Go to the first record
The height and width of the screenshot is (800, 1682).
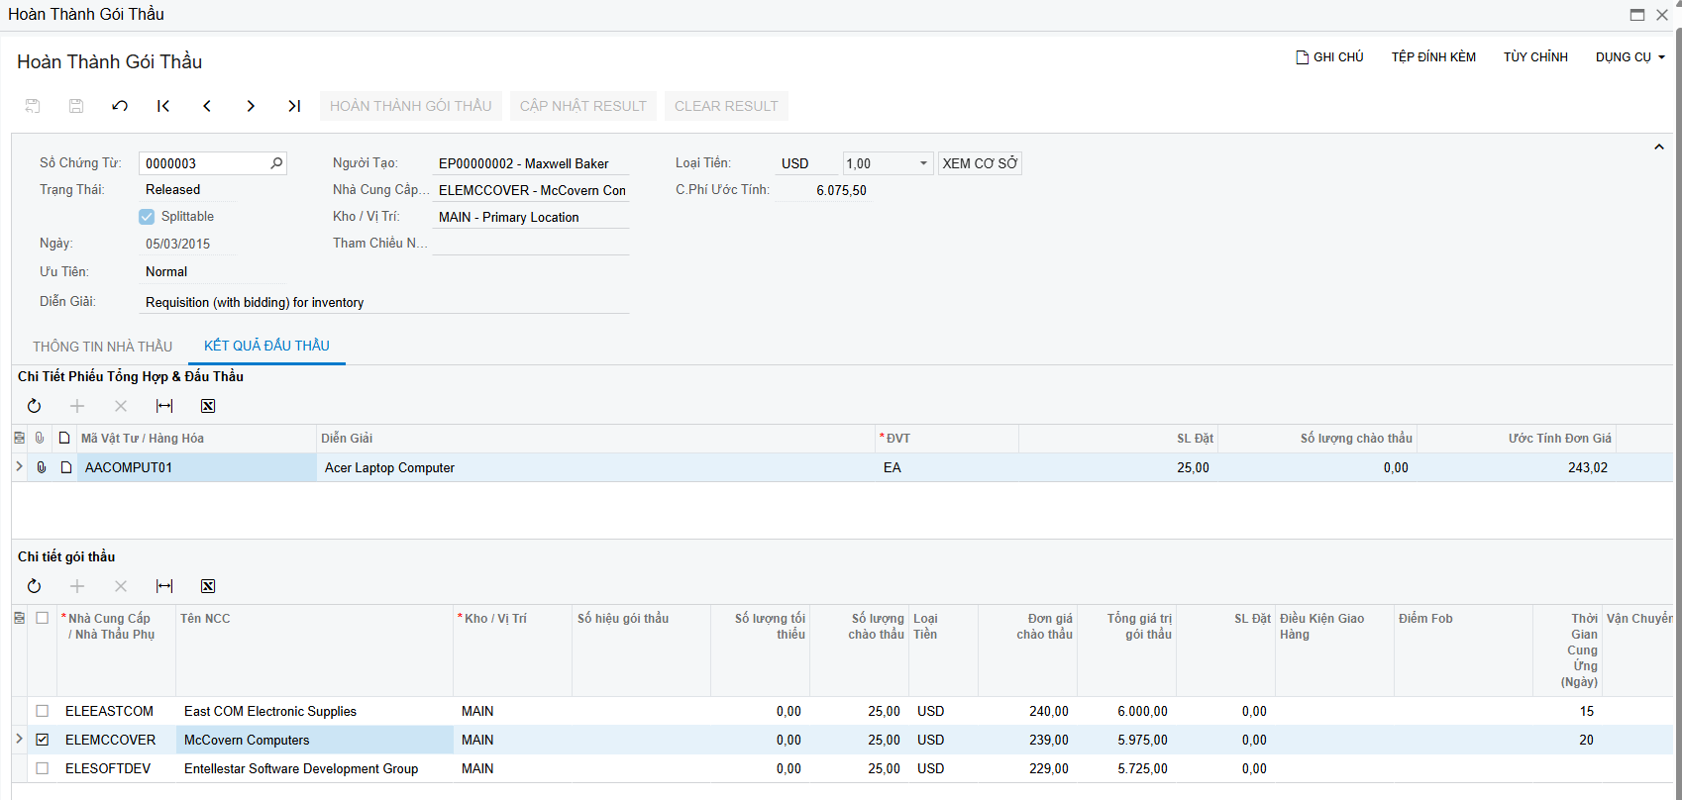pos(163,106)
